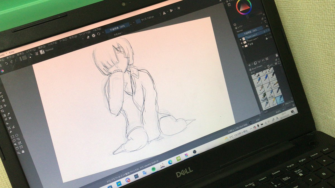Open the レイヤー(L) menu
335x188 pixels.
click(32, 50)
